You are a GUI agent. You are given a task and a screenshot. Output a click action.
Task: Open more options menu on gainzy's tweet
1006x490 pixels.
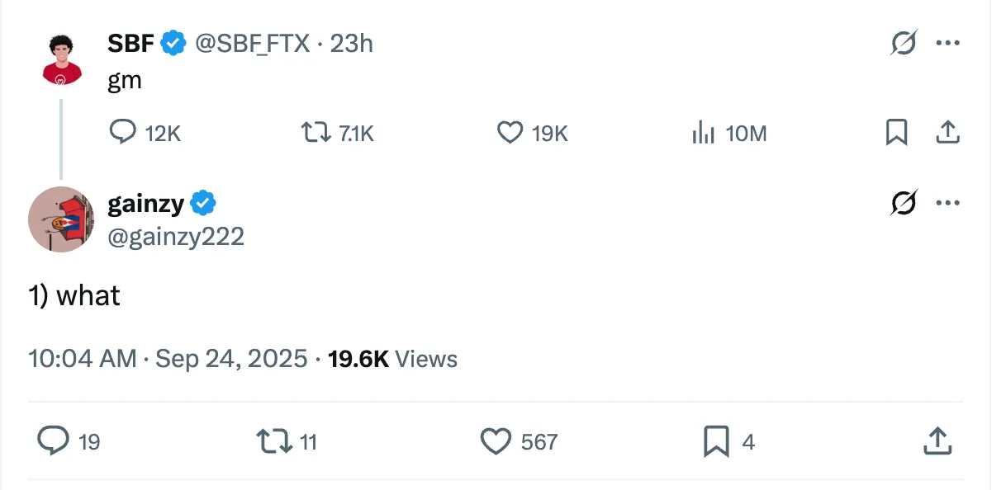point(947,202)
